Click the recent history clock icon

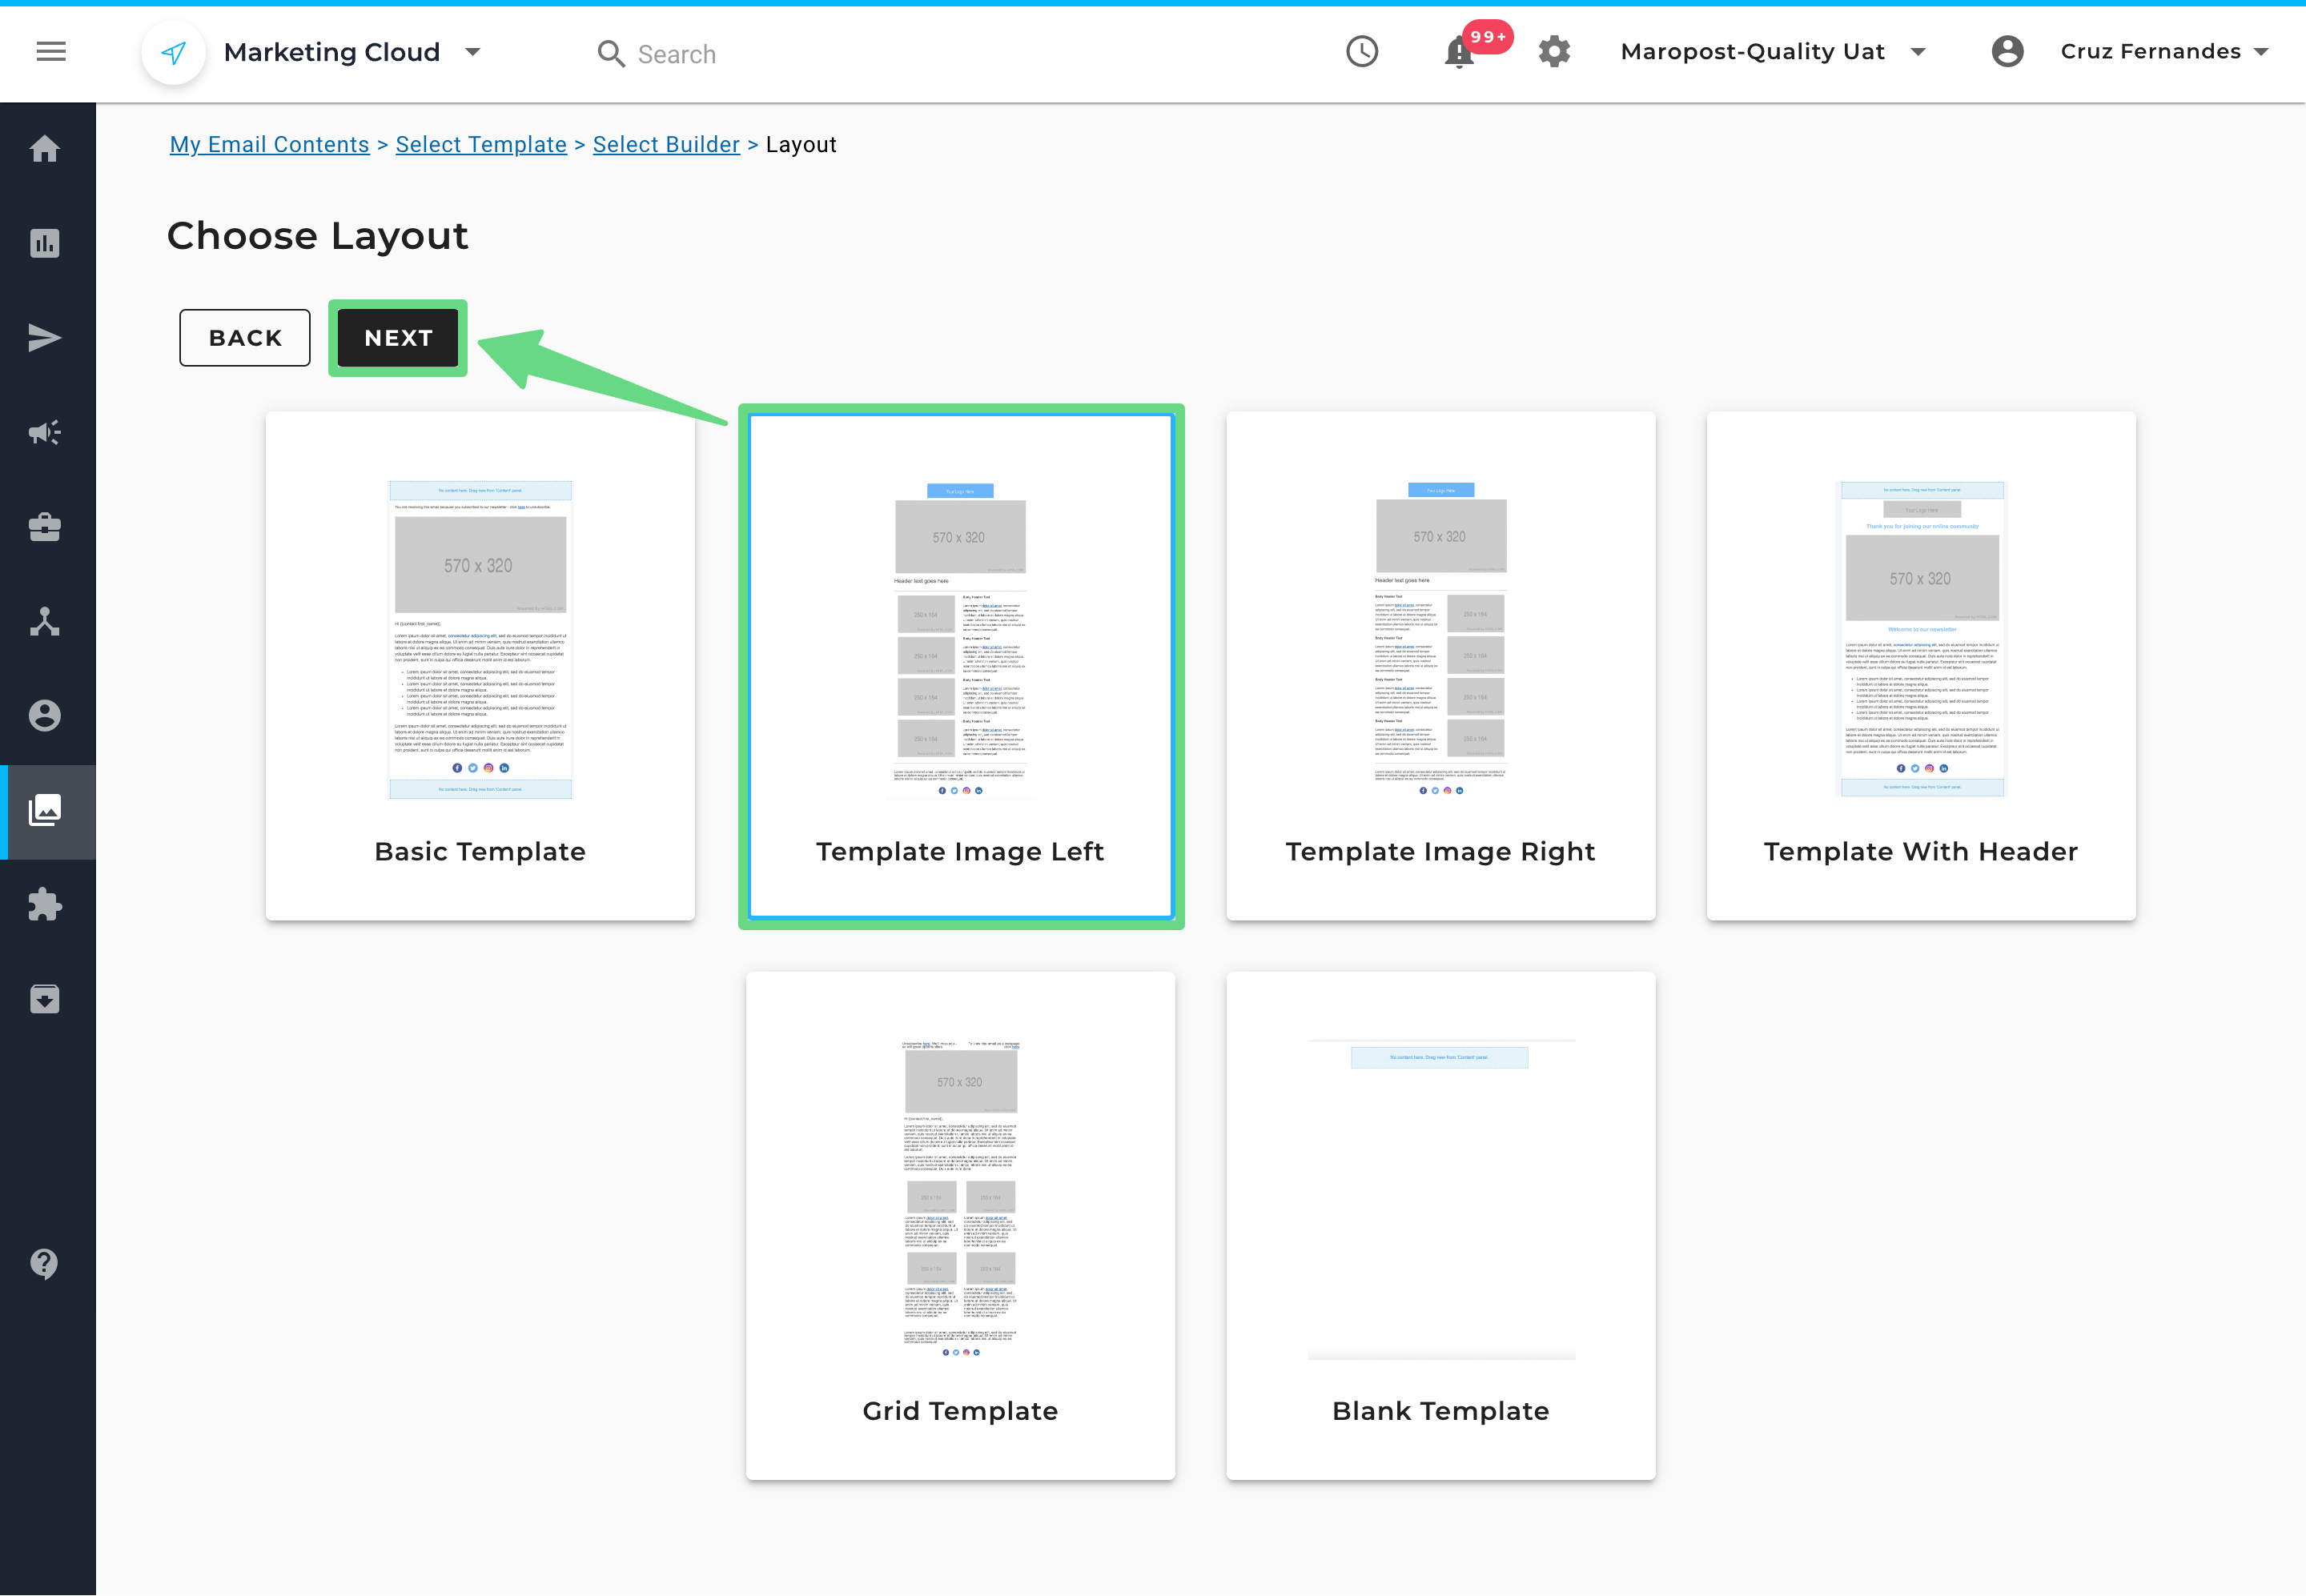(1362, 52)
